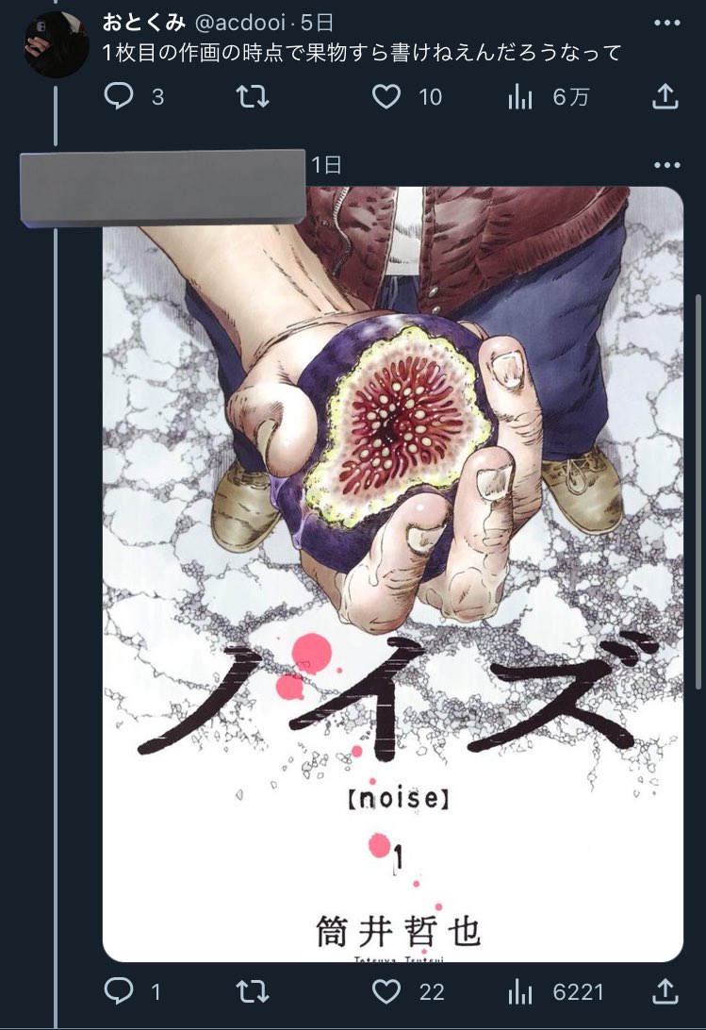Share the manga cover tweet
This screenshot has width=706, height=1030.
click(x=665, y=990)
